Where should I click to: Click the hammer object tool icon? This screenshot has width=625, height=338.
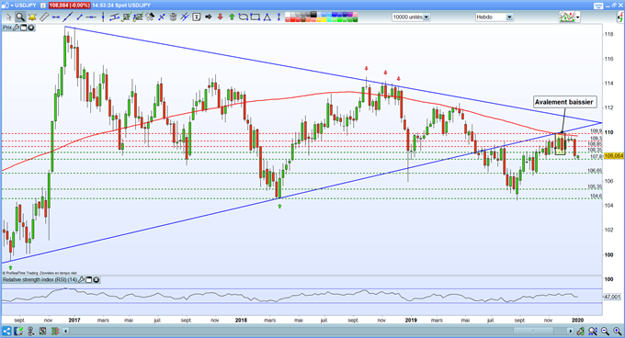click(150, 17)
